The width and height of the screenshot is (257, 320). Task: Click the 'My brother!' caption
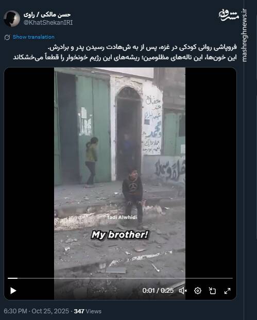(120, 235)
